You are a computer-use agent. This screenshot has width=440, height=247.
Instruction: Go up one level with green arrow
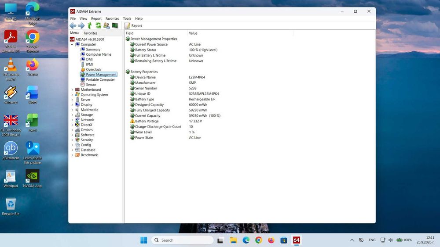coord(89,26)
